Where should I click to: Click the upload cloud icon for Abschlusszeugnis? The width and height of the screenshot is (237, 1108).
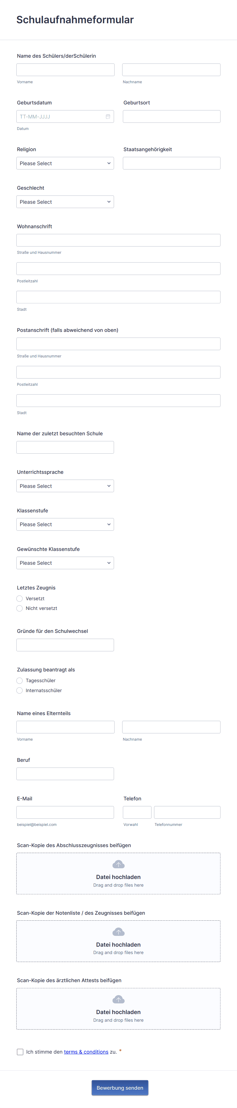click(118, 864)
